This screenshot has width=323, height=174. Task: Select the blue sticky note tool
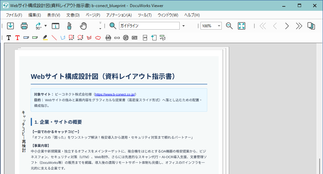coord(26,38)
